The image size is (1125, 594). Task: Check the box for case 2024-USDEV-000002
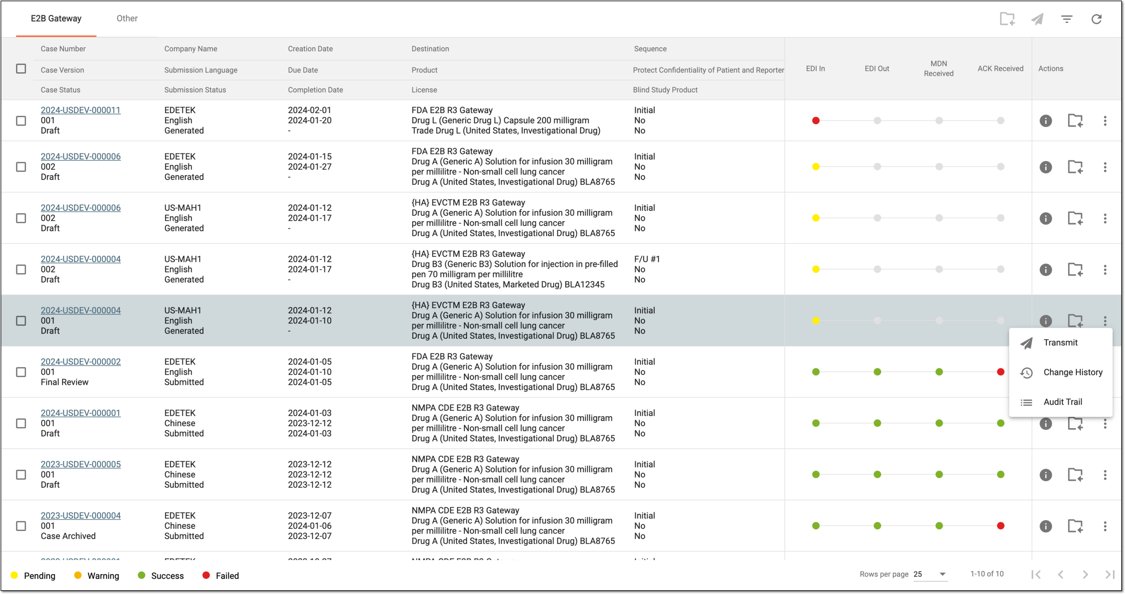click(21, 372)
